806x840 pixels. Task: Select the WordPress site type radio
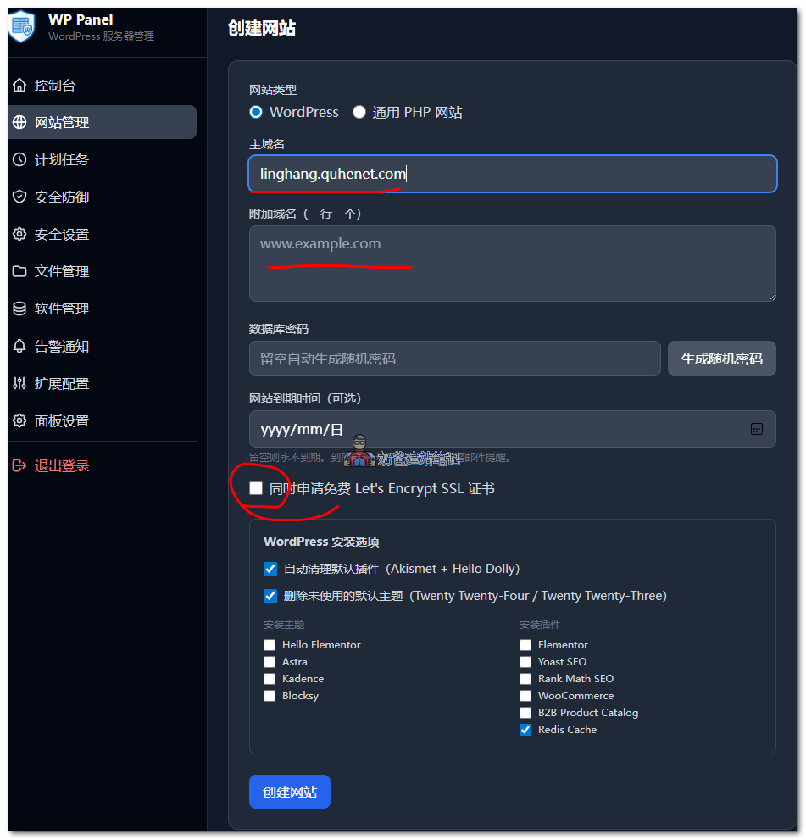(x=256, y=112)
